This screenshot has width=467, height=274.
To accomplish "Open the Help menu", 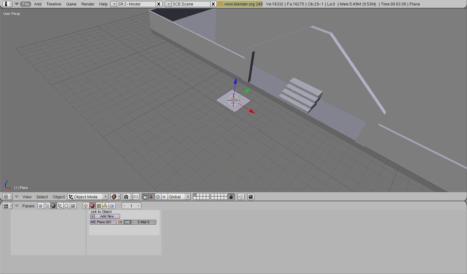I will (103, 4).
